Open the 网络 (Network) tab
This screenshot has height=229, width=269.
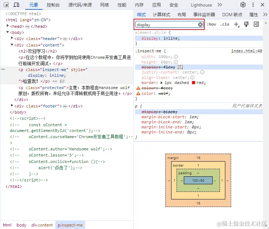(x=104, y=5)
